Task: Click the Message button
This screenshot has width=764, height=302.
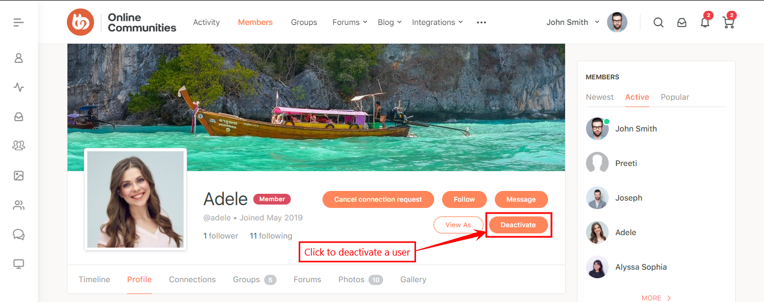Action: point(521,199)
